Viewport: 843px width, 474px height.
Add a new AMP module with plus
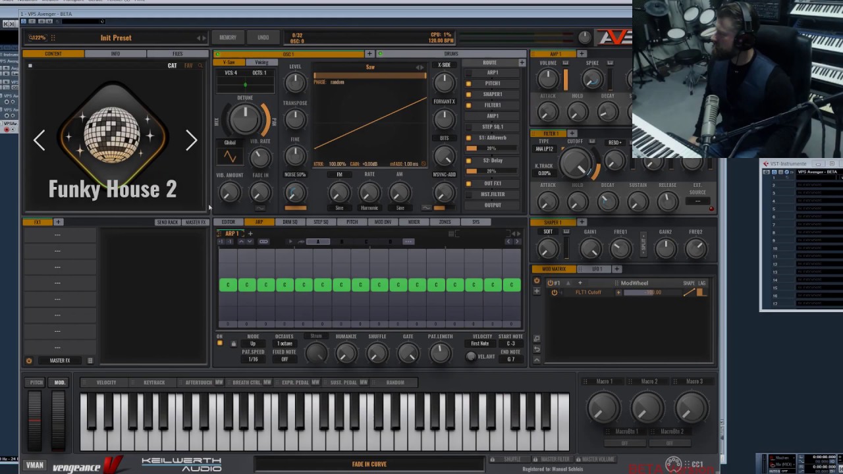(582, 54)
